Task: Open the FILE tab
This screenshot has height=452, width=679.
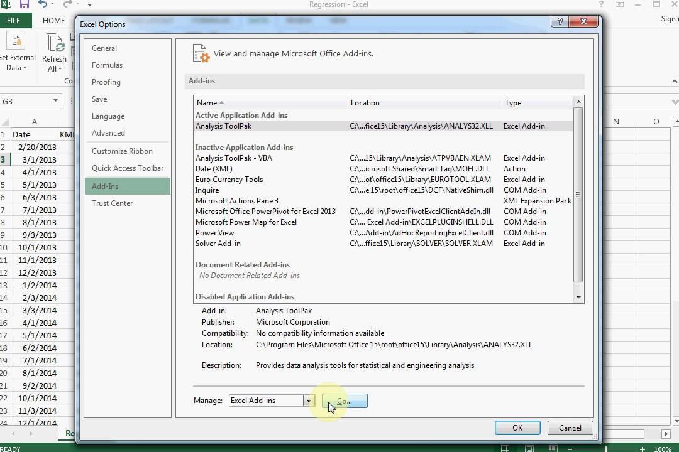Action: [13, 20]
